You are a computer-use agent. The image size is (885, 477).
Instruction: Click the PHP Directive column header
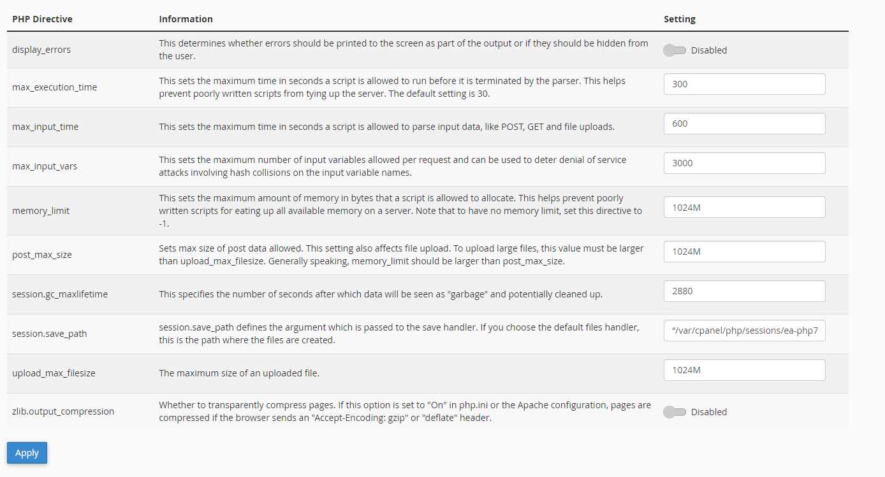pyautogui.click(x=42, y=19)
